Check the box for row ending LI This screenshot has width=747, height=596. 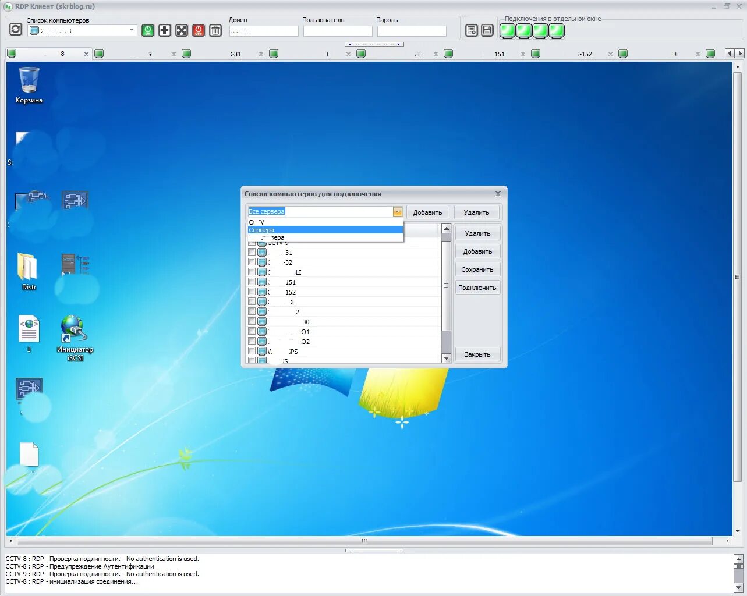252,272
